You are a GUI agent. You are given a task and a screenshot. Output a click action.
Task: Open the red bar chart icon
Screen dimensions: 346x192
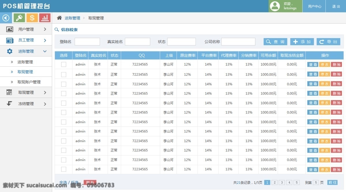(x=45, y=18)
